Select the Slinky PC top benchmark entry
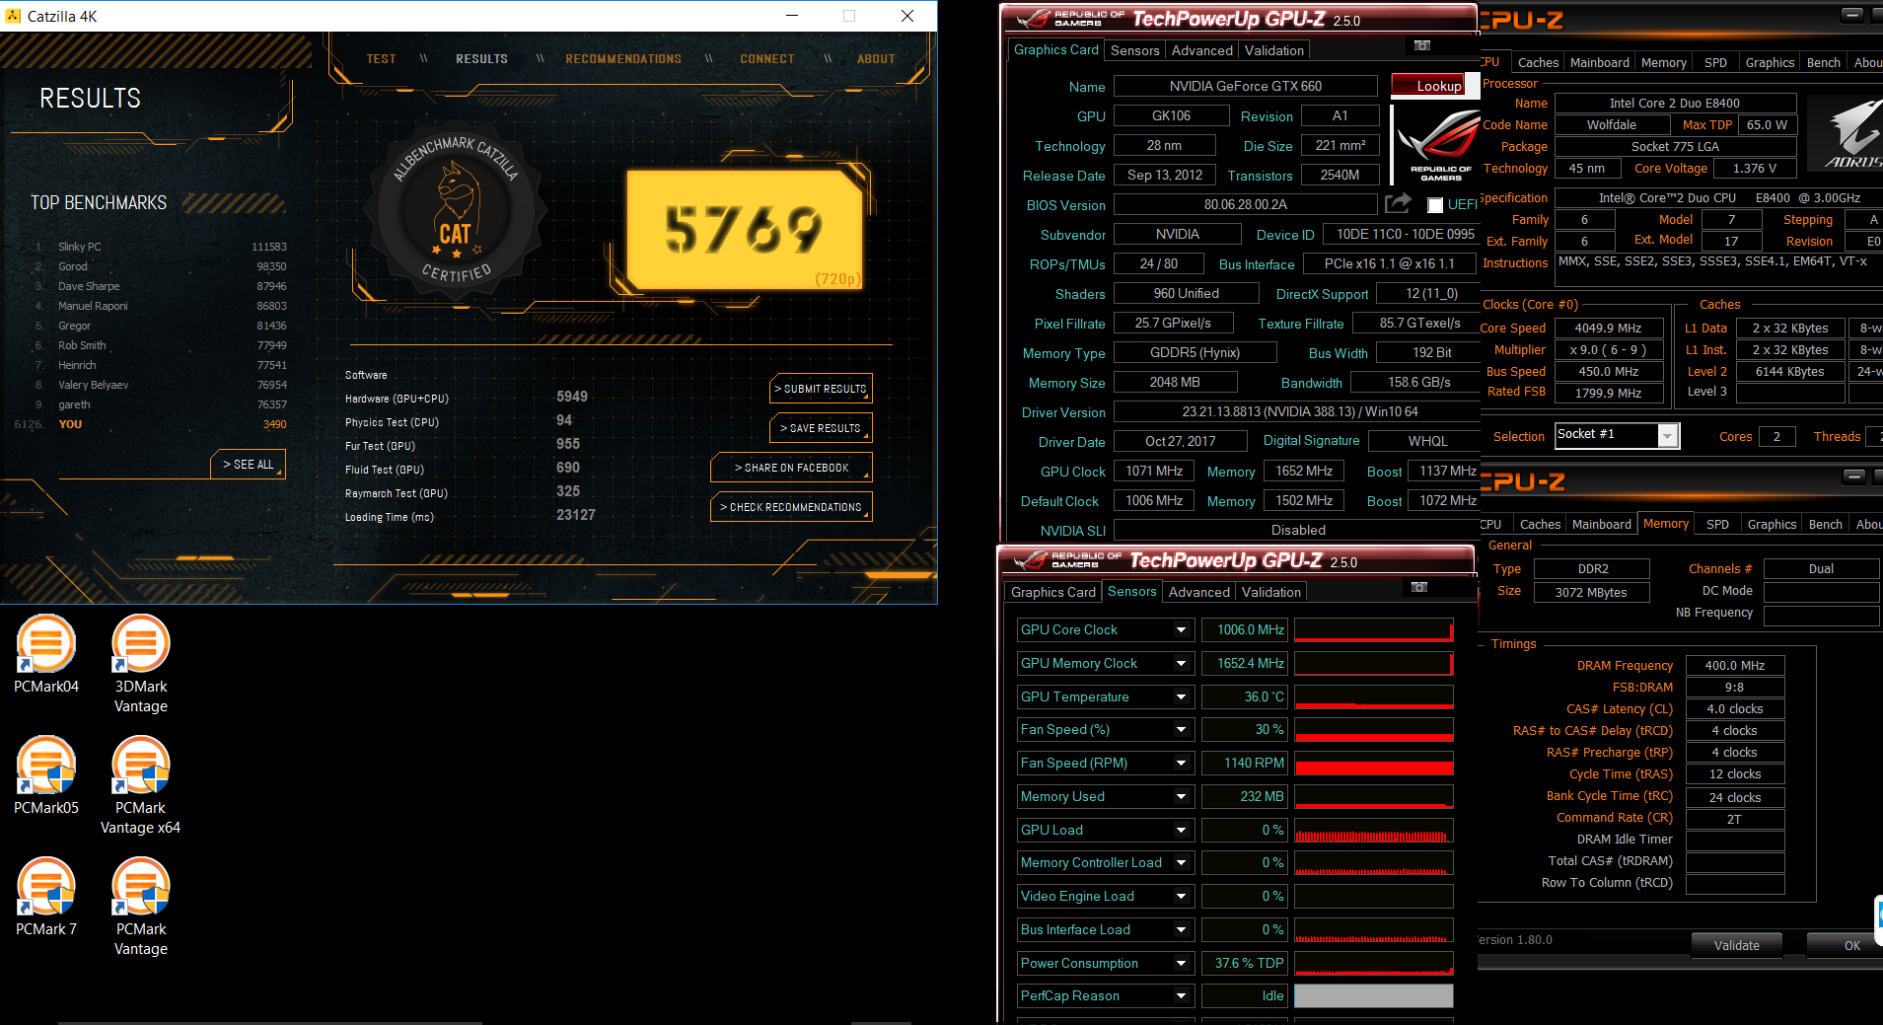The width and height of the screenshot is (1883, 1025). pyautogui.click(x=161, y=247)
